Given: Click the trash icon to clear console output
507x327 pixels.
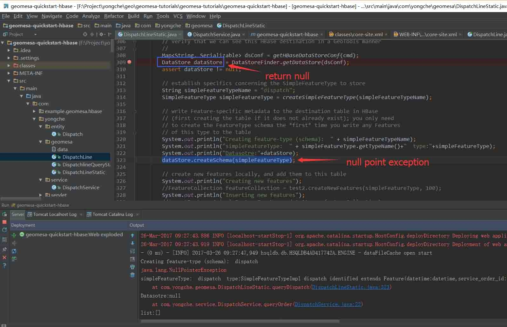Looking at the screenshot, I should 132,275.
